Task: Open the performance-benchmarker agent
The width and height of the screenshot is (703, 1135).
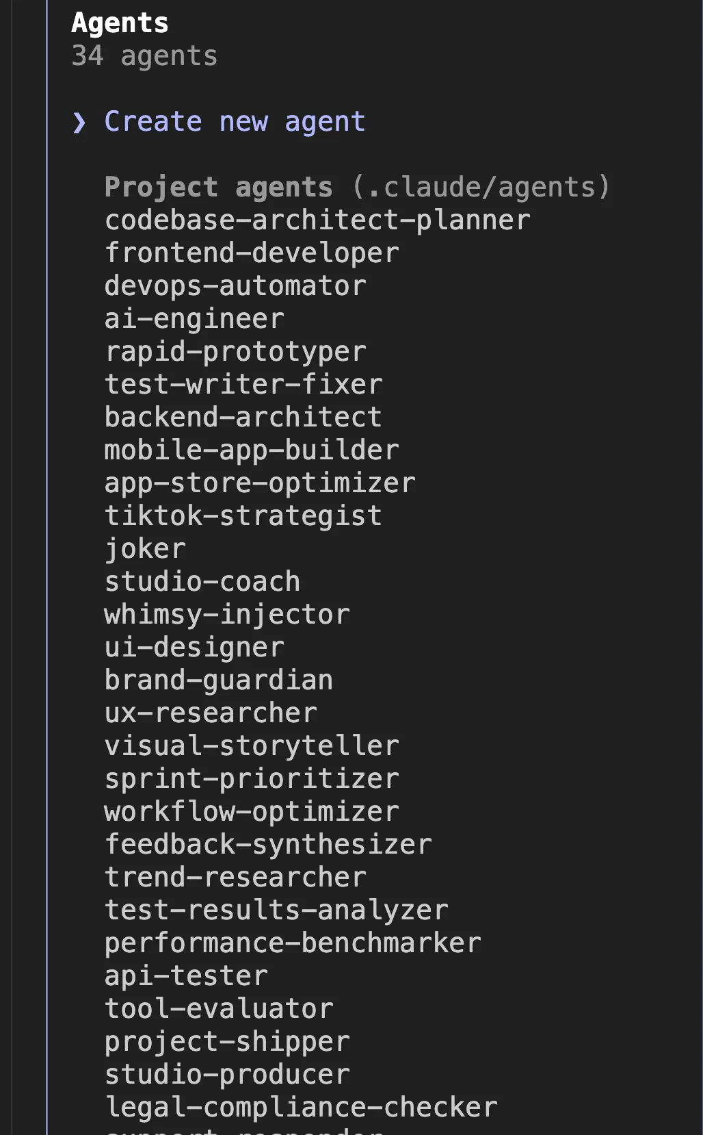Action: (x=292, y=943)
